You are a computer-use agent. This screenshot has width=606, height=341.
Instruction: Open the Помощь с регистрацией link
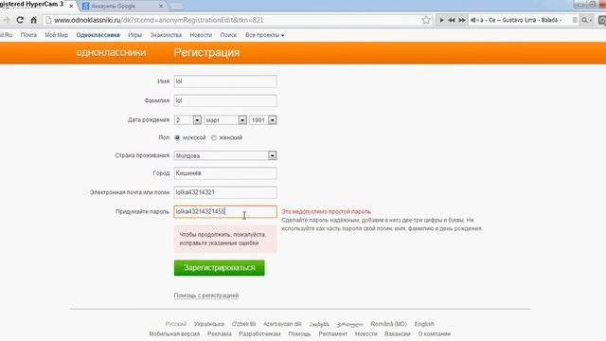point(206,296)
